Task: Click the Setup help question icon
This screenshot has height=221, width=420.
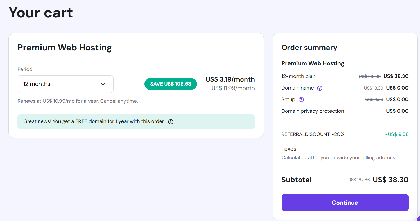Action: (301, 100)
